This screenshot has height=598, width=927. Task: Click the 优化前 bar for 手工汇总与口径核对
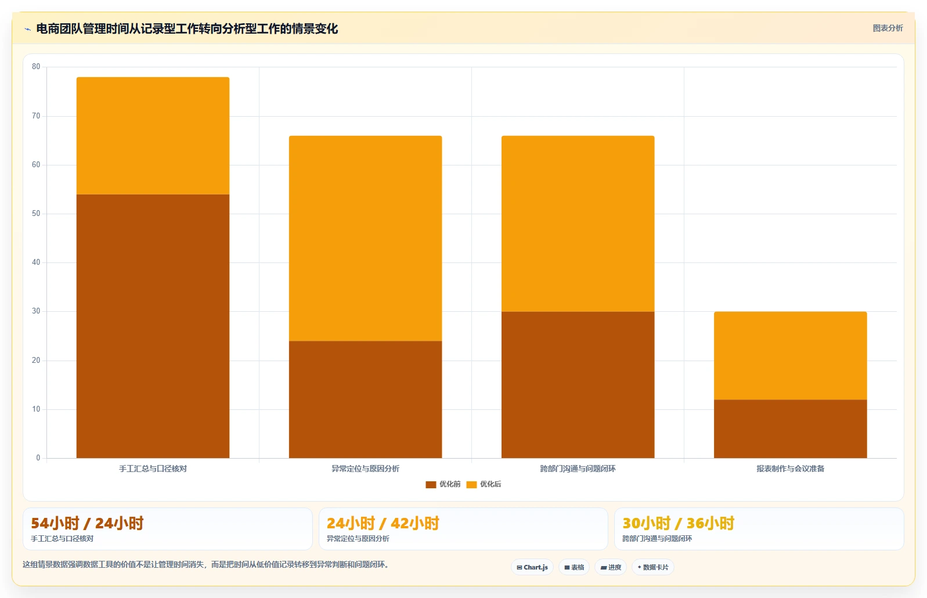[153, 326]
